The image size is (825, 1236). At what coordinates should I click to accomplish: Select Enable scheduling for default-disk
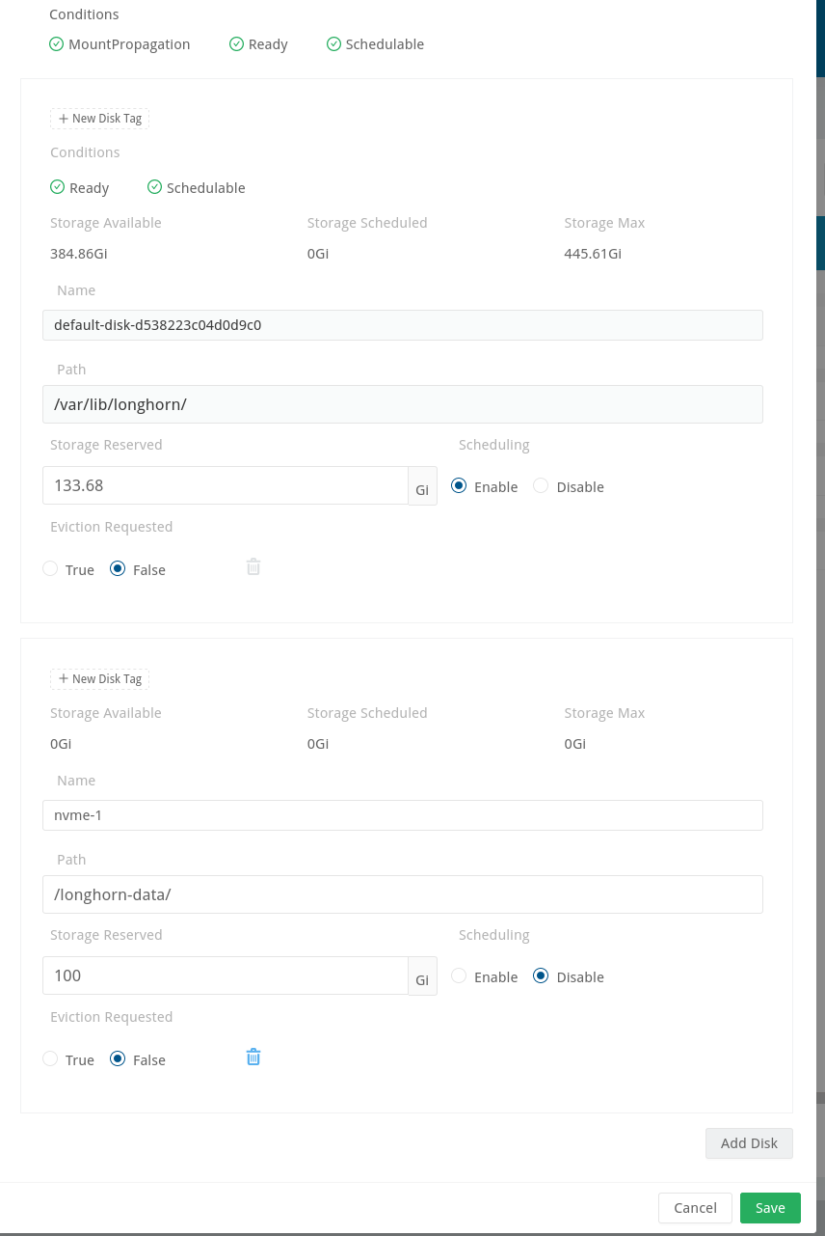point(459,486)
